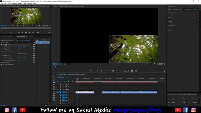201x113 pixels.
Task: Click the Program monitor playhead marker
Action: [55, 67]
